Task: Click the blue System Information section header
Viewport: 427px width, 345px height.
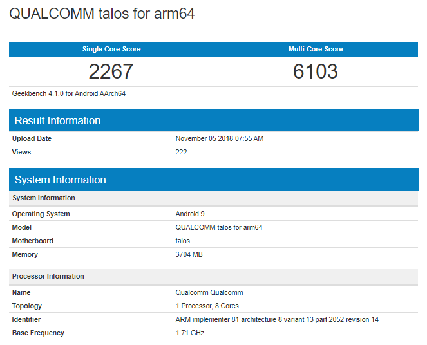Action: point(214,180)
